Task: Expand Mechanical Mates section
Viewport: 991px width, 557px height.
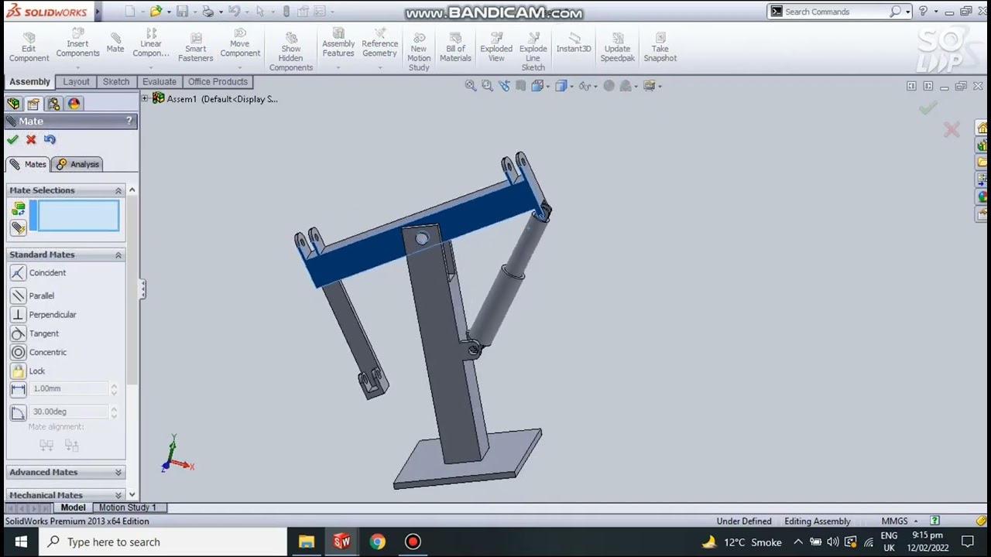Action: click(x=118, y=495)
